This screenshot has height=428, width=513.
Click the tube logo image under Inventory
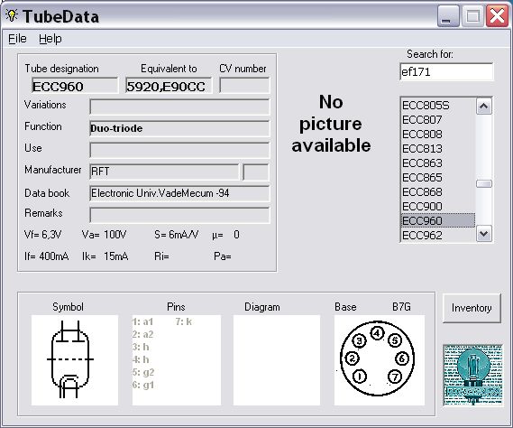pos(472,375)
